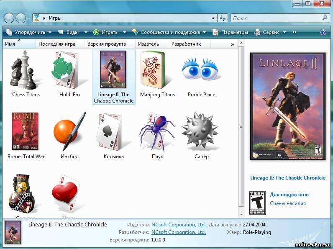This screenshot has height=249, width=333.
Task: Click the Для подростков rating link
Action: pos(289,195)
